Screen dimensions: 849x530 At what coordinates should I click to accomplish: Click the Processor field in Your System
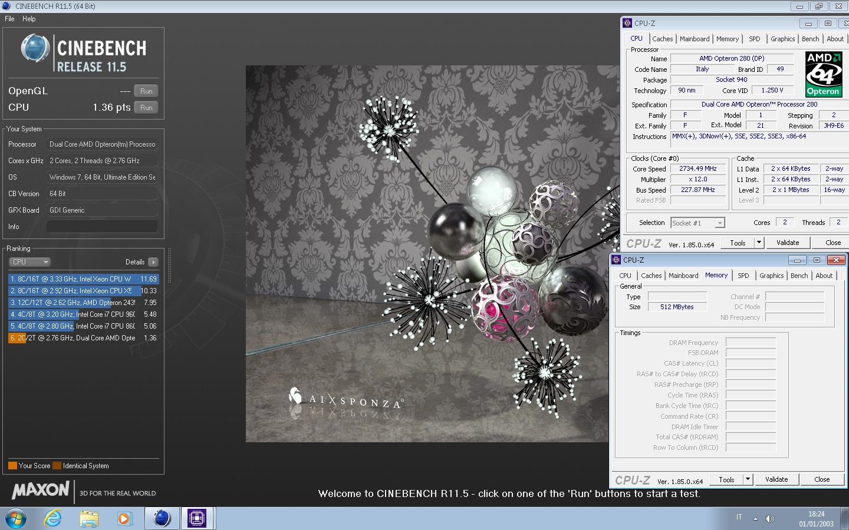click(x=102, y=144)
